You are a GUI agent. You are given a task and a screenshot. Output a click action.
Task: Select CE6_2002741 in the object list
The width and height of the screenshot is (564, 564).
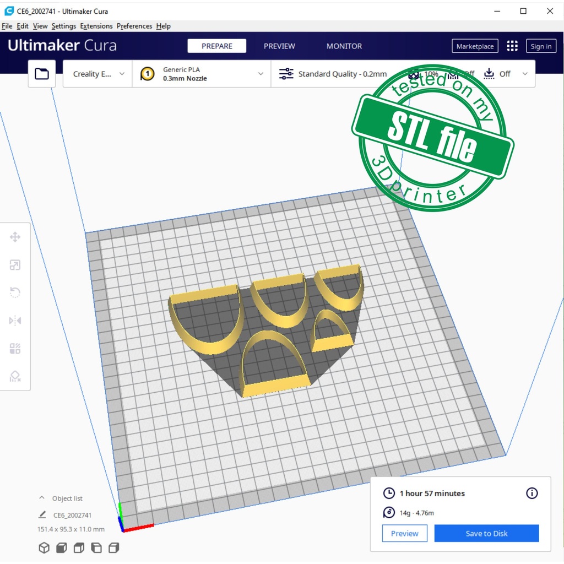(72, 515)
